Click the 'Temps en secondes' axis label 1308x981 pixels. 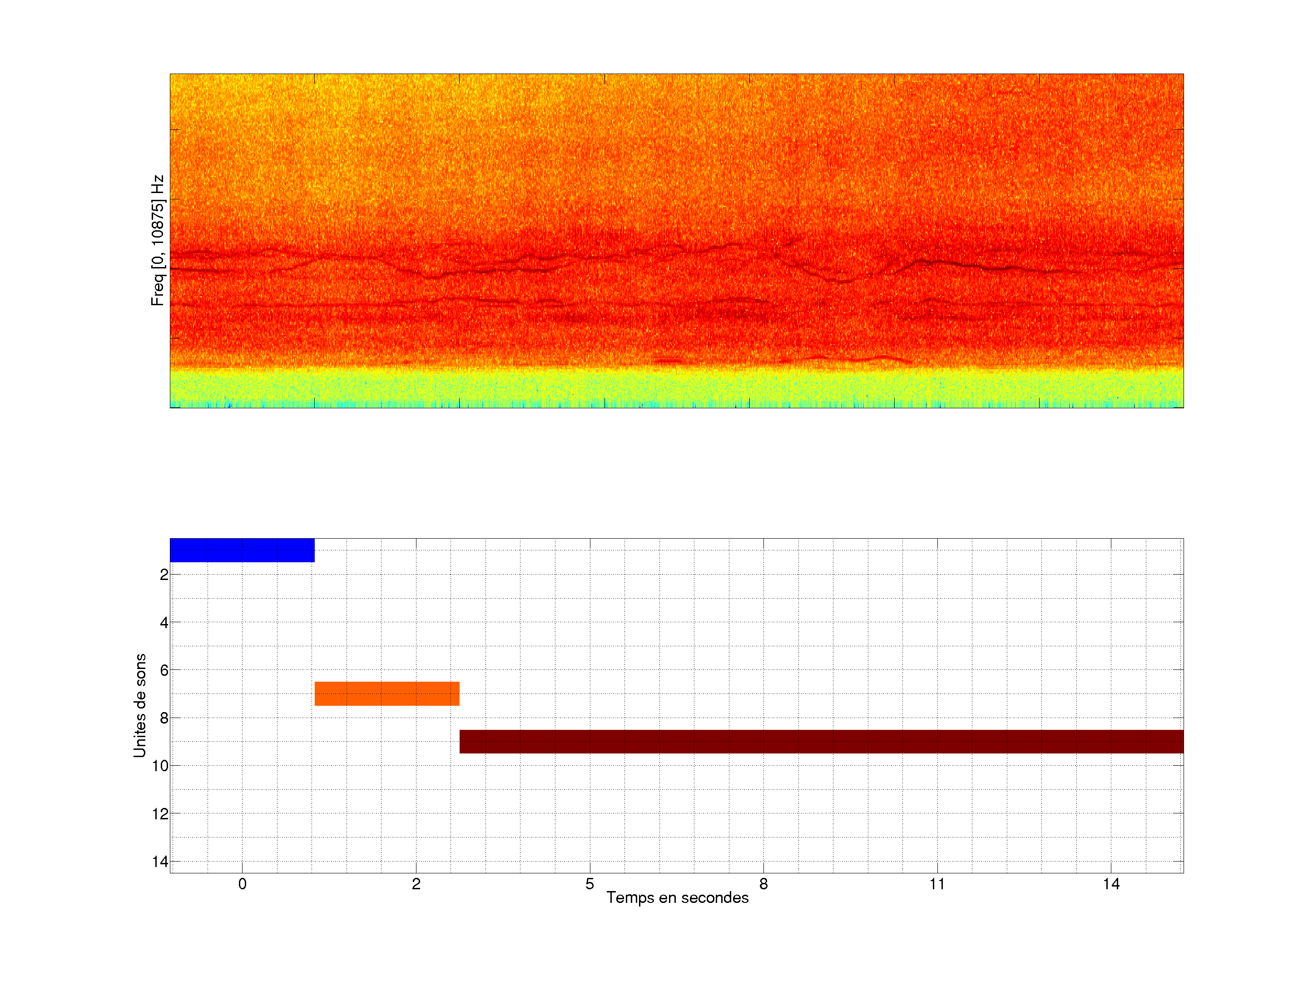click(x=677, y=897)
